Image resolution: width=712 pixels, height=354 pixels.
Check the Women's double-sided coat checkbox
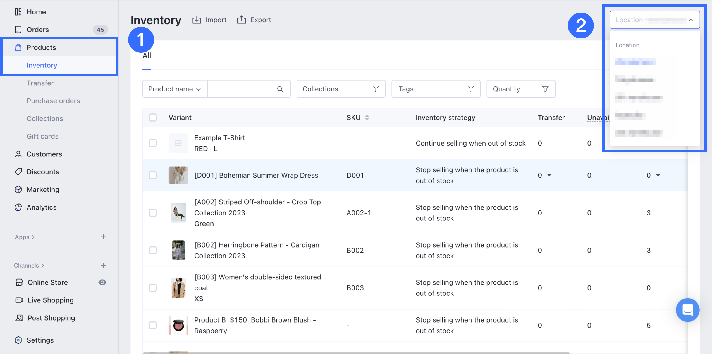point(153,288)
